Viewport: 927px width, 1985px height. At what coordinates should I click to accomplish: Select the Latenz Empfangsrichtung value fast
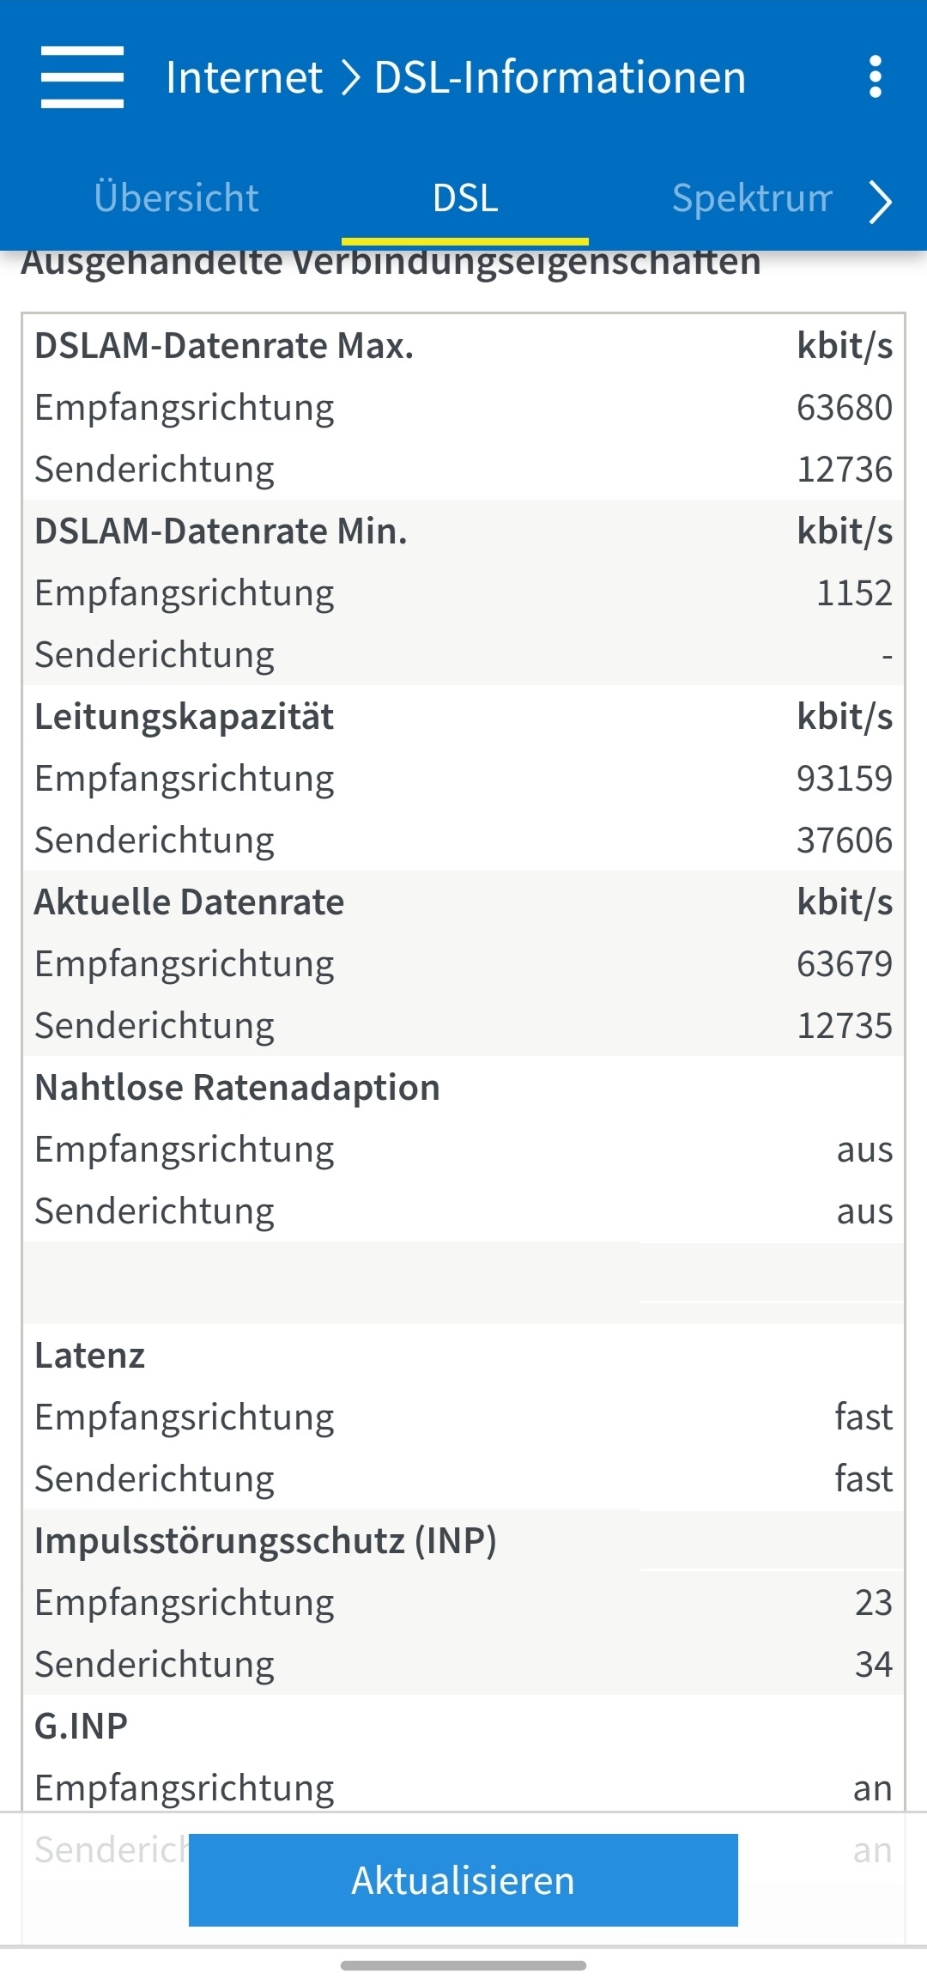pos(863,1417)
